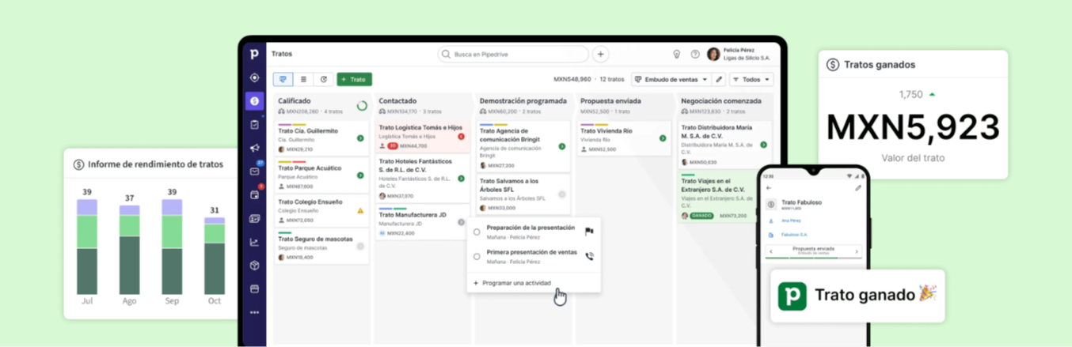Open Fabuloso S.A. link on phone screen
The width and height of the screenshot is (1072, 347).
pos(794,235)
